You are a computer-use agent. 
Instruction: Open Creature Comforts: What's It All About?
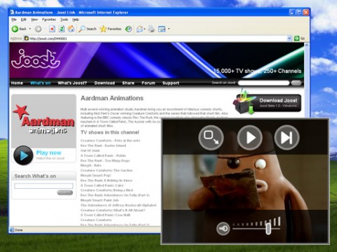(x=113, y=210)
